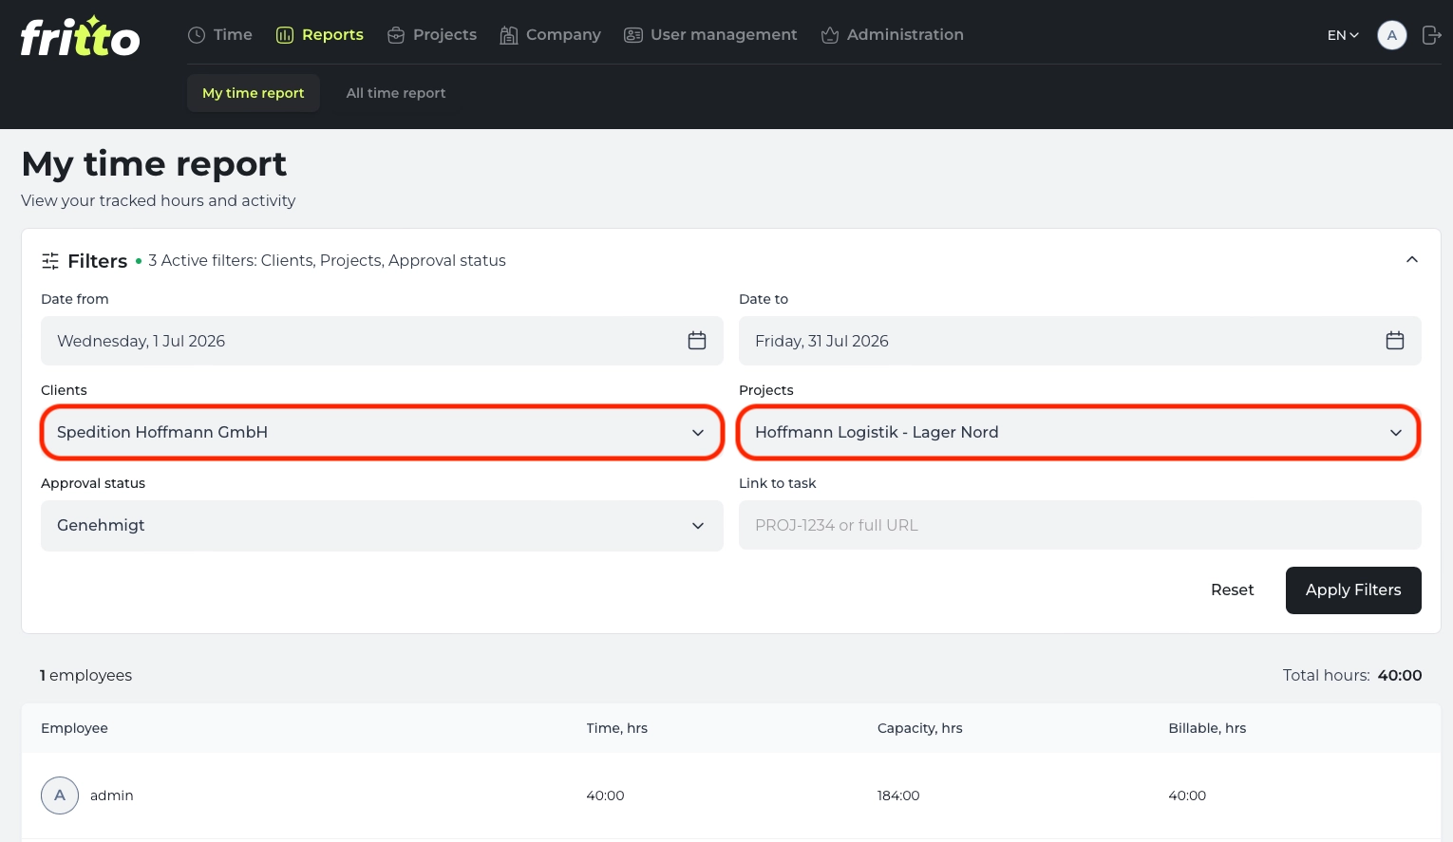Open the user avatar menu
The image size is (1453, 842).
(1392, 35)
